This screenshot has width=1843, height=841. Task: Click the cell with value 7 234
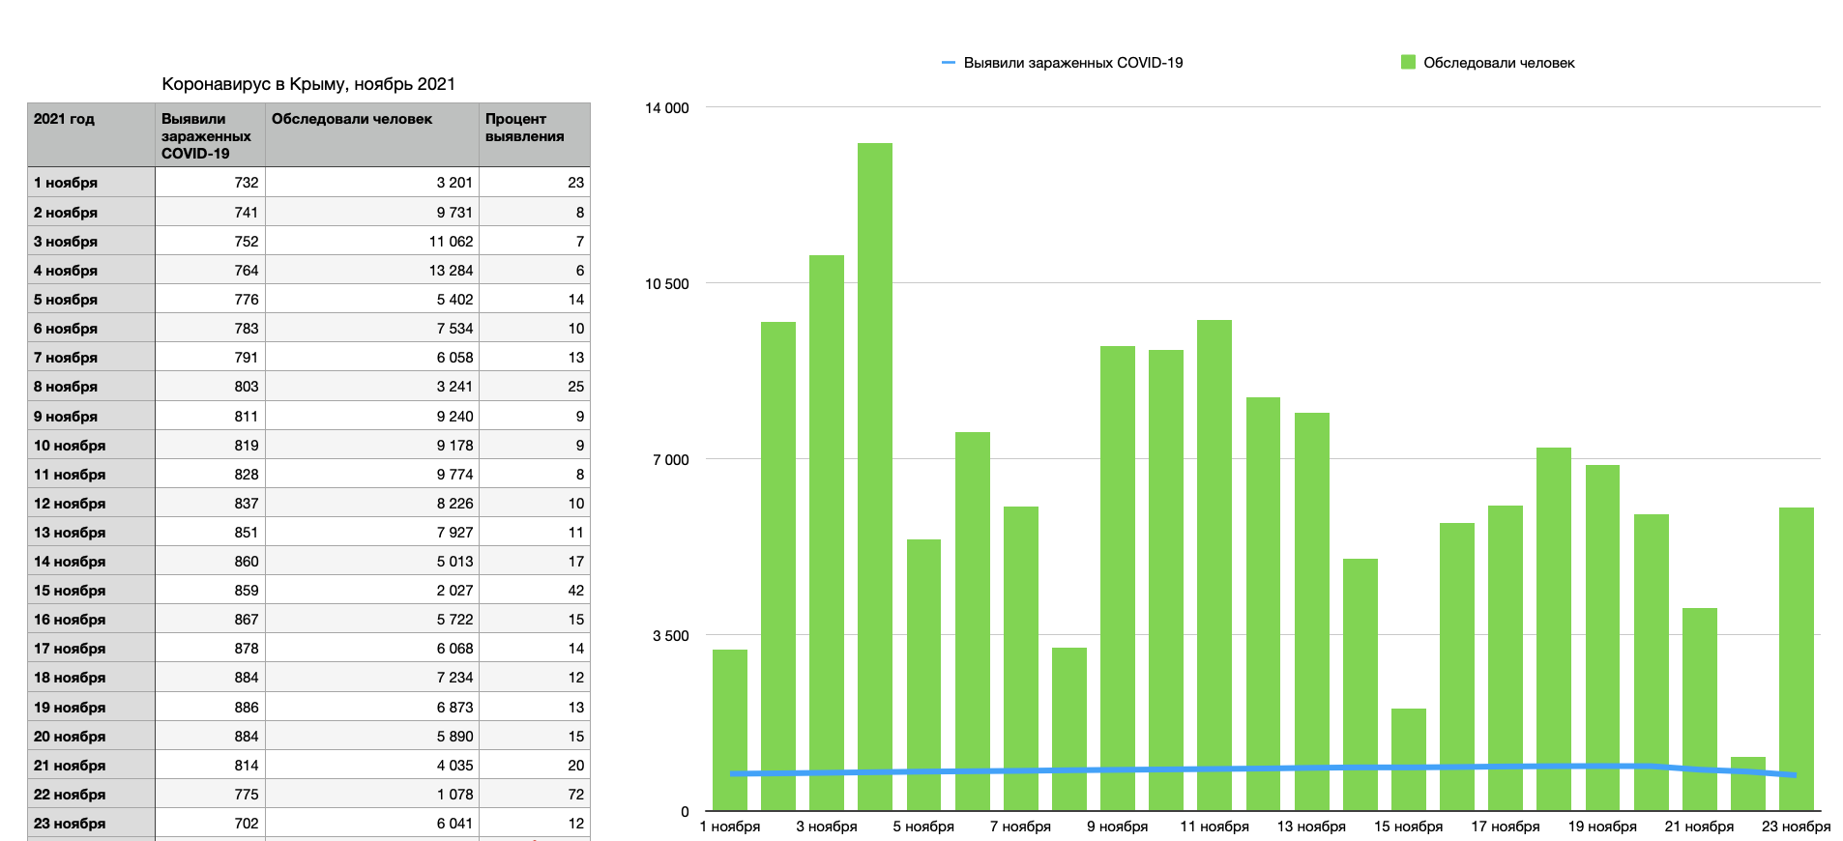[x=372, y=678]
